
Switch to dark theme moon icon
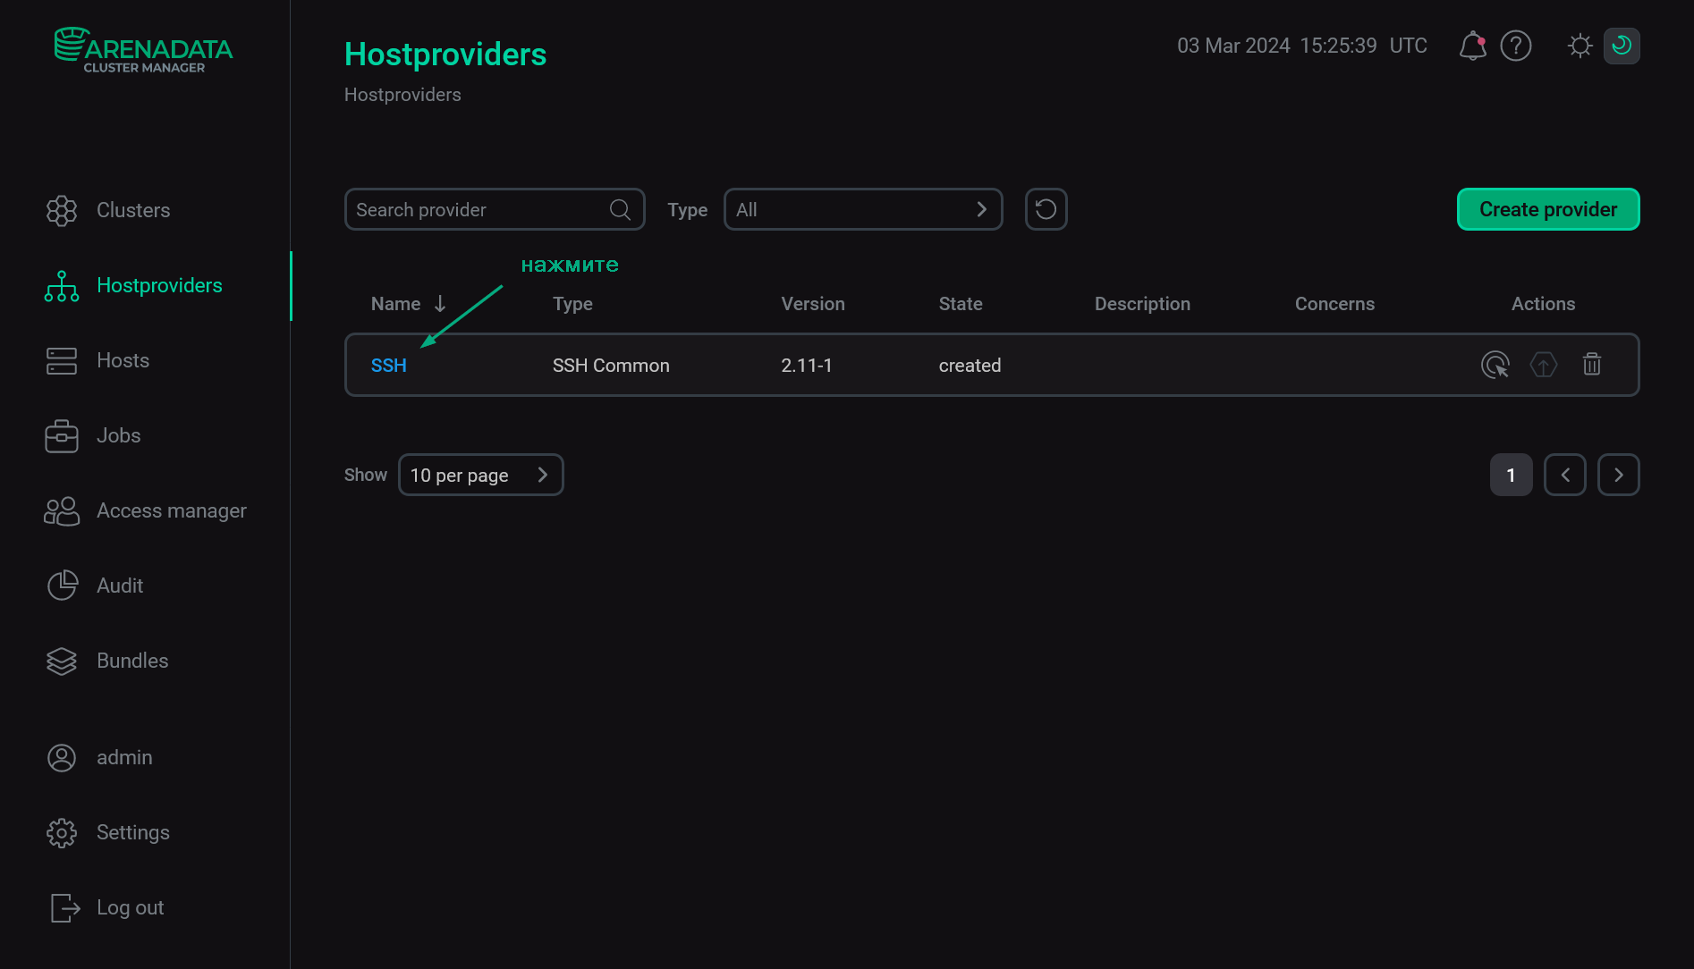point(1621,46)
